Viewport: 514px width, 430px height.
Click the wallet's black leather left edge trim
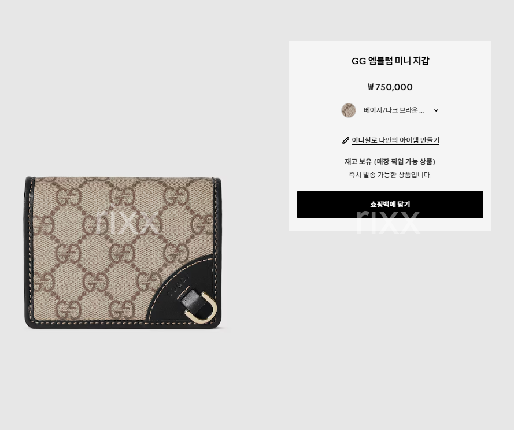29,253
